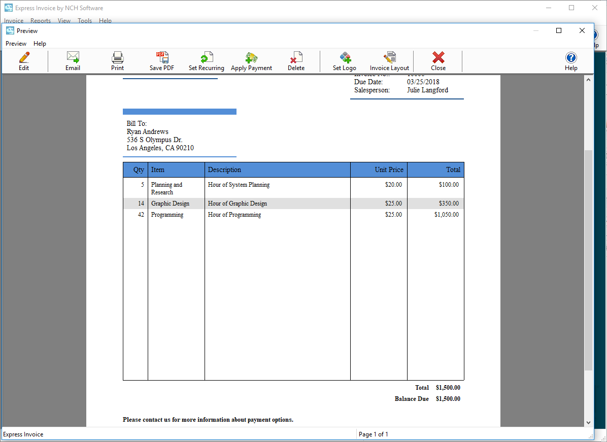Click the Balance Due amount
The width and height of the screenshot is (607, 442).
[x=448, y=399]
